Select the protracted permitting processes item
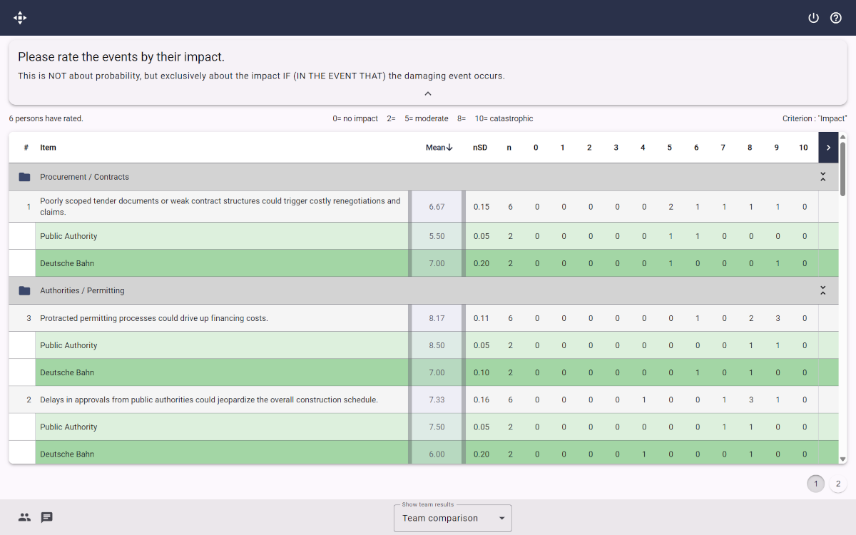 (154, 318)
